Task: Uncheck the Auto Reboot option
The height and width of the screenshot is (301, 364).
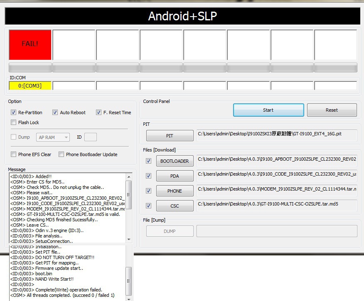Action: click(x=55, y=113)
